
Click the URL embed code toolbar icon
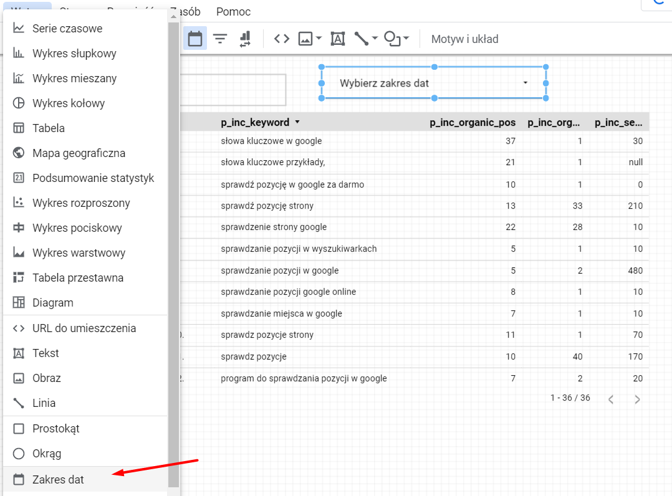tap(282, 39)
